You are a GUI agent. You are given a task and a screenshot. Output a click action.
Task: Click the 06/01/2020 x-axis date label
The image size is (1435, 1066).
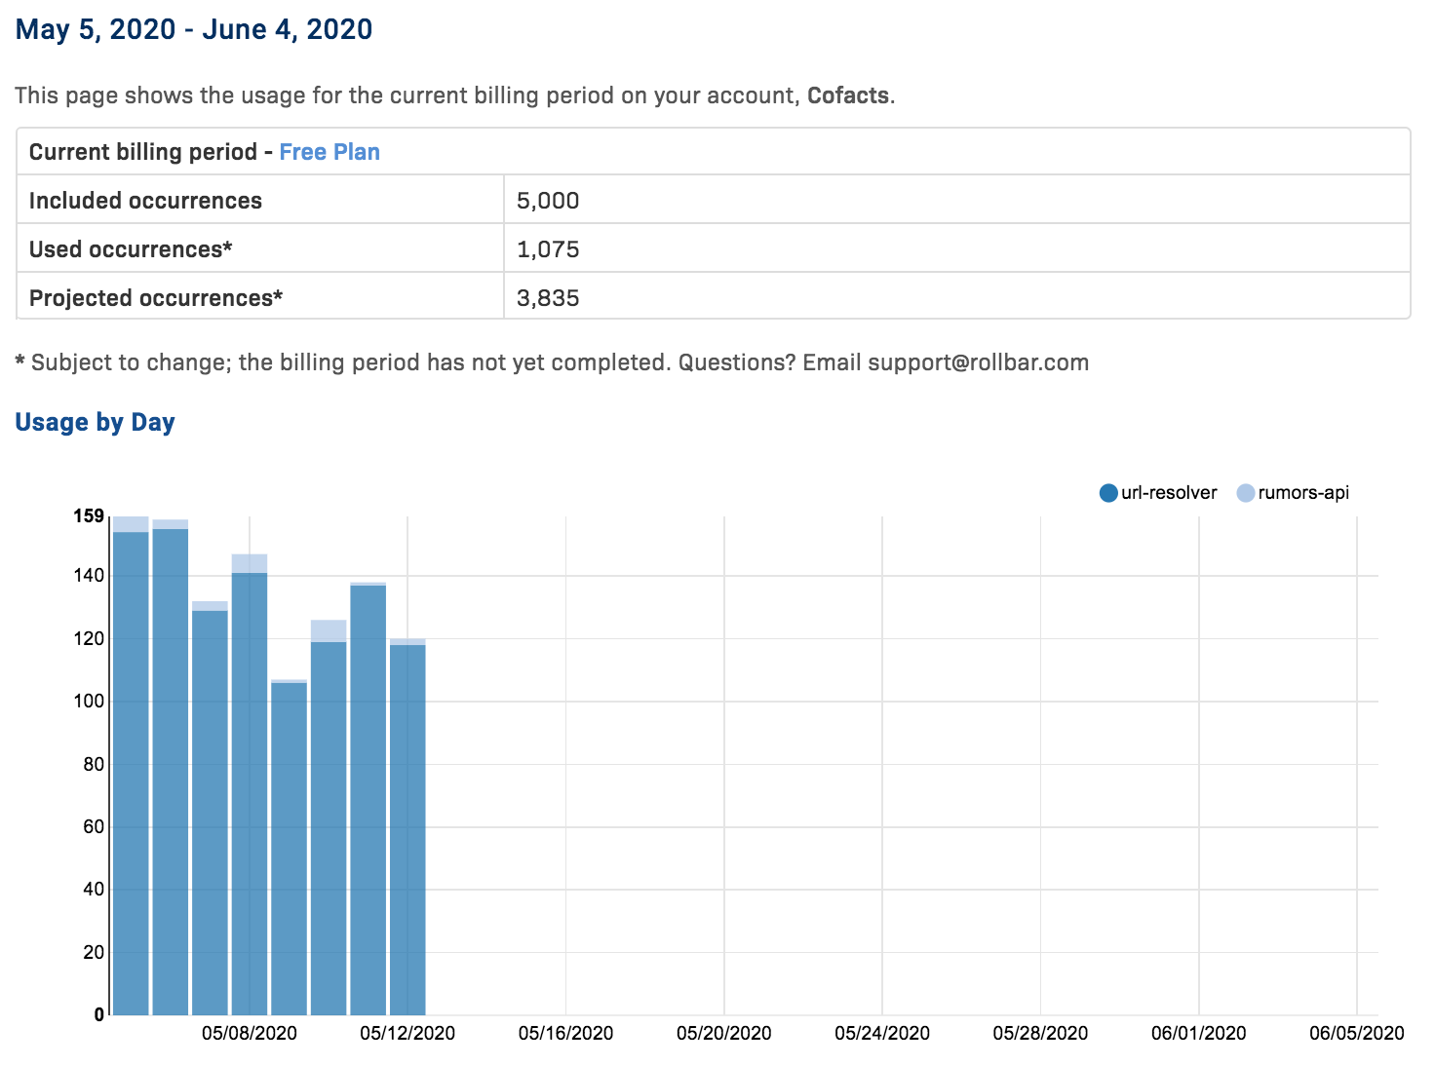1198,1034
